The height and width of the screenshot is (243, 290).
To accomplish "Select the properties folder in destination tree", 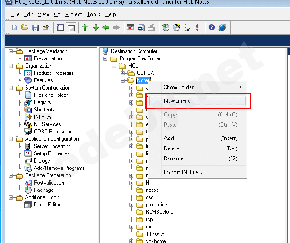I will pos(156,205).
